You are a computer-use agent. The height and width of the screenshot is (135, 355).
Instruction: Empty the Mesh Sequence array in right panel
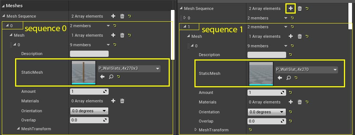(299, 8)
